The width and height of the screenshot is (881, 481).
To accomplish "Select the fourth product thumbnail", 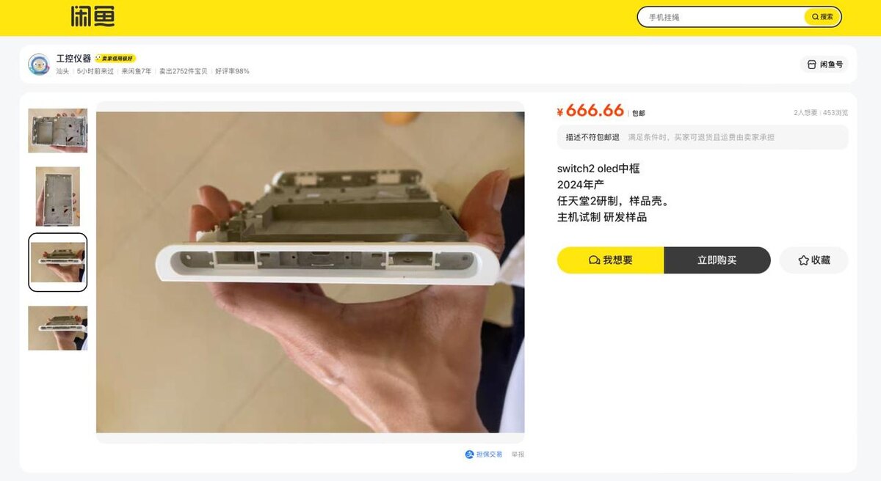I will coord(58,328).
